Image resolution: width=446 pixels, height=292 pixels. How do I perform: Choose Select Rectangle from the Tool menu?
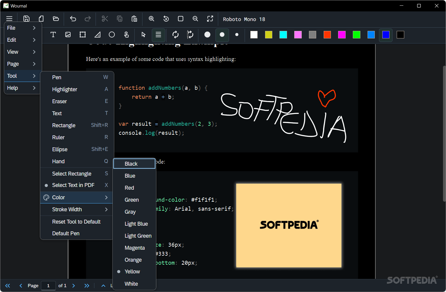[x=76, y=173]
